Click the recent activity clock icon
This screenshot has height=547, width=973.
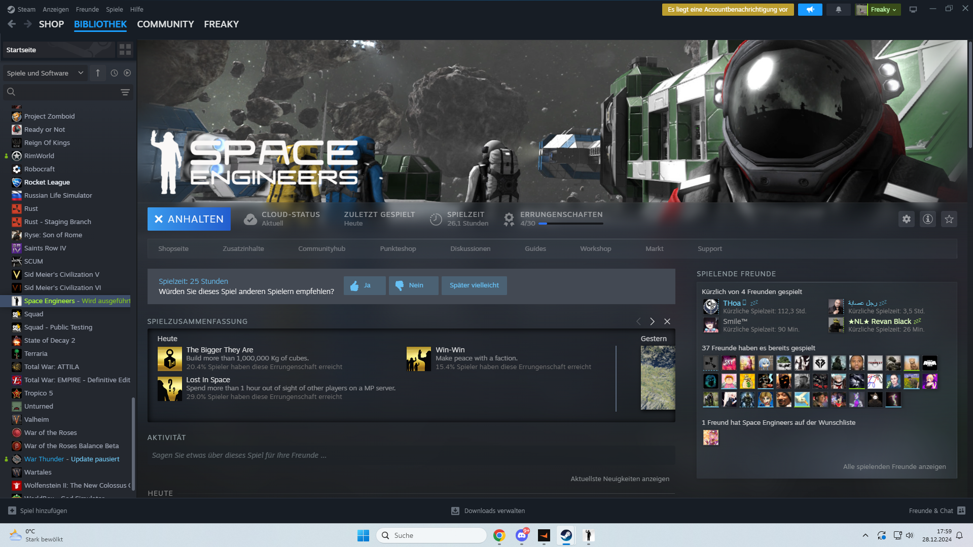tap(114, 73)
